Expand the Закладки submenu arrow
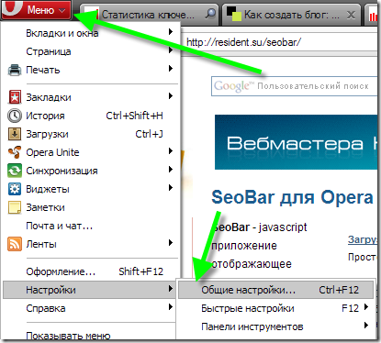The height and width of the screenshot is (343, 381). point(171,96)
